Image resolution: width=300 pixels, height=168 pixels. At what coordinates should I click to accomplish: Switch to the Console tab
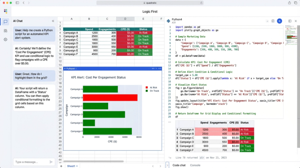point(195,165)
